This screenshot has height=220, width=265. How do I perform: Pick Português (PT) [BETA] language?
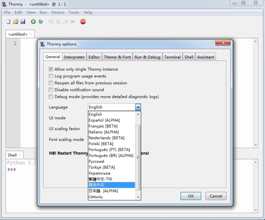[x=112, y=150]
